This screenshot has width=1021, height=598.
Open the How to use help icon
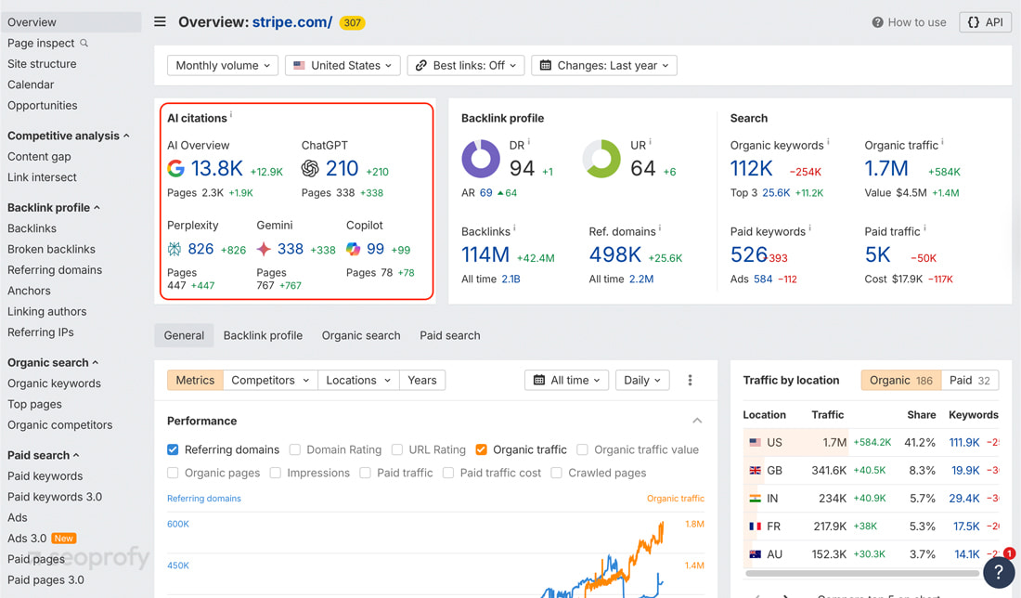877,22
